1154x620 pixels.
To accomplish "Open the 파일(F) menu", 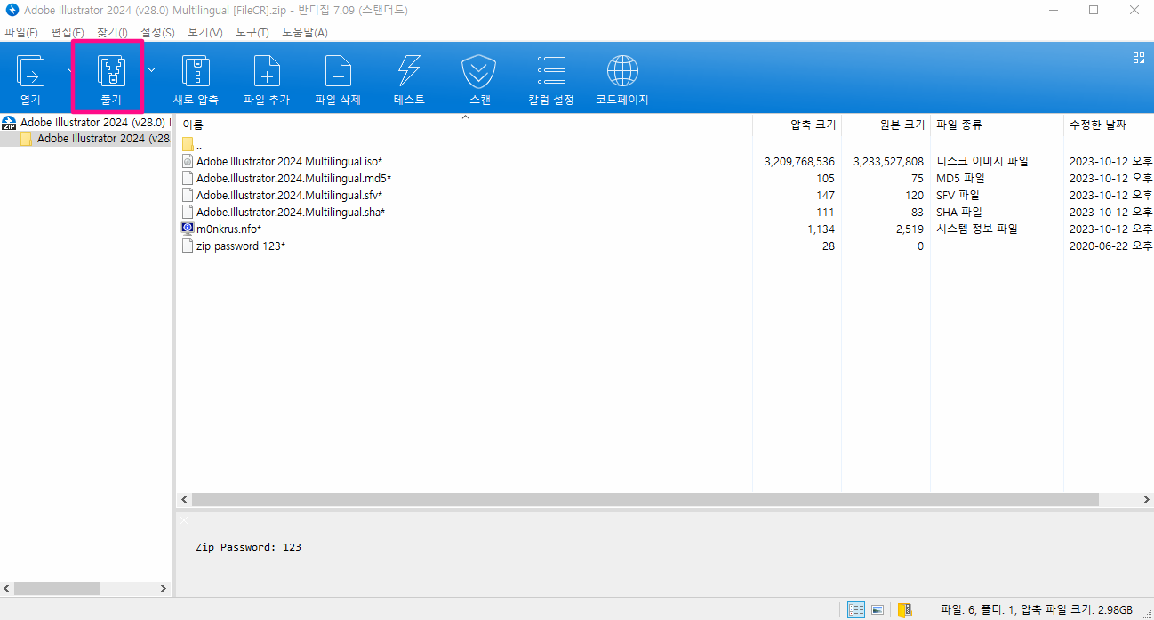I will 21,32.
